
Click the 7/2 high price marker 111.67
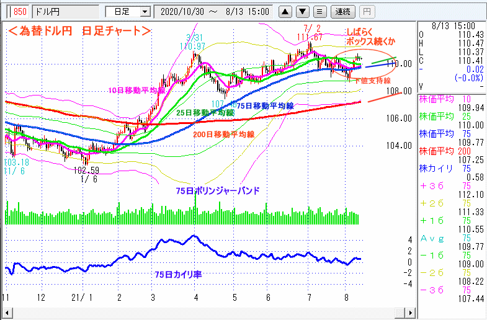coord(310,37)
